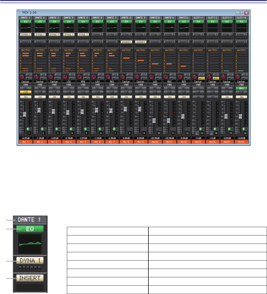The height and width of the screenshot is (294, 267).
Task: Click the pan knob on MX 9
Action: [x=137, y=77]
